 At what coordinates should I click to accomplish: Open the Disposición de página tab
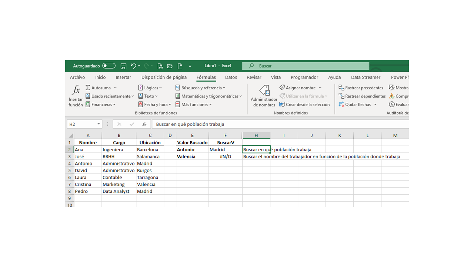(164, 78)
